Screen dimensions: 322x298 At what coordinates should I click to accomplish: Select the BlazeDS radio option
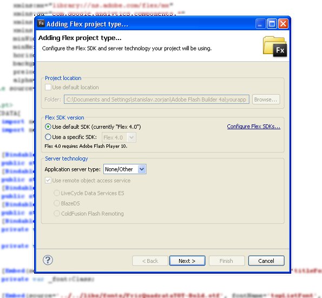pos(57,203)
